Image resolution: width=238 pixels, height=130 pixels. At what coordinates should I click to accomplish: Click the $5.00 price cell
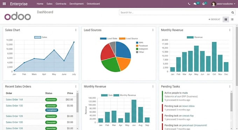[70, 106]
